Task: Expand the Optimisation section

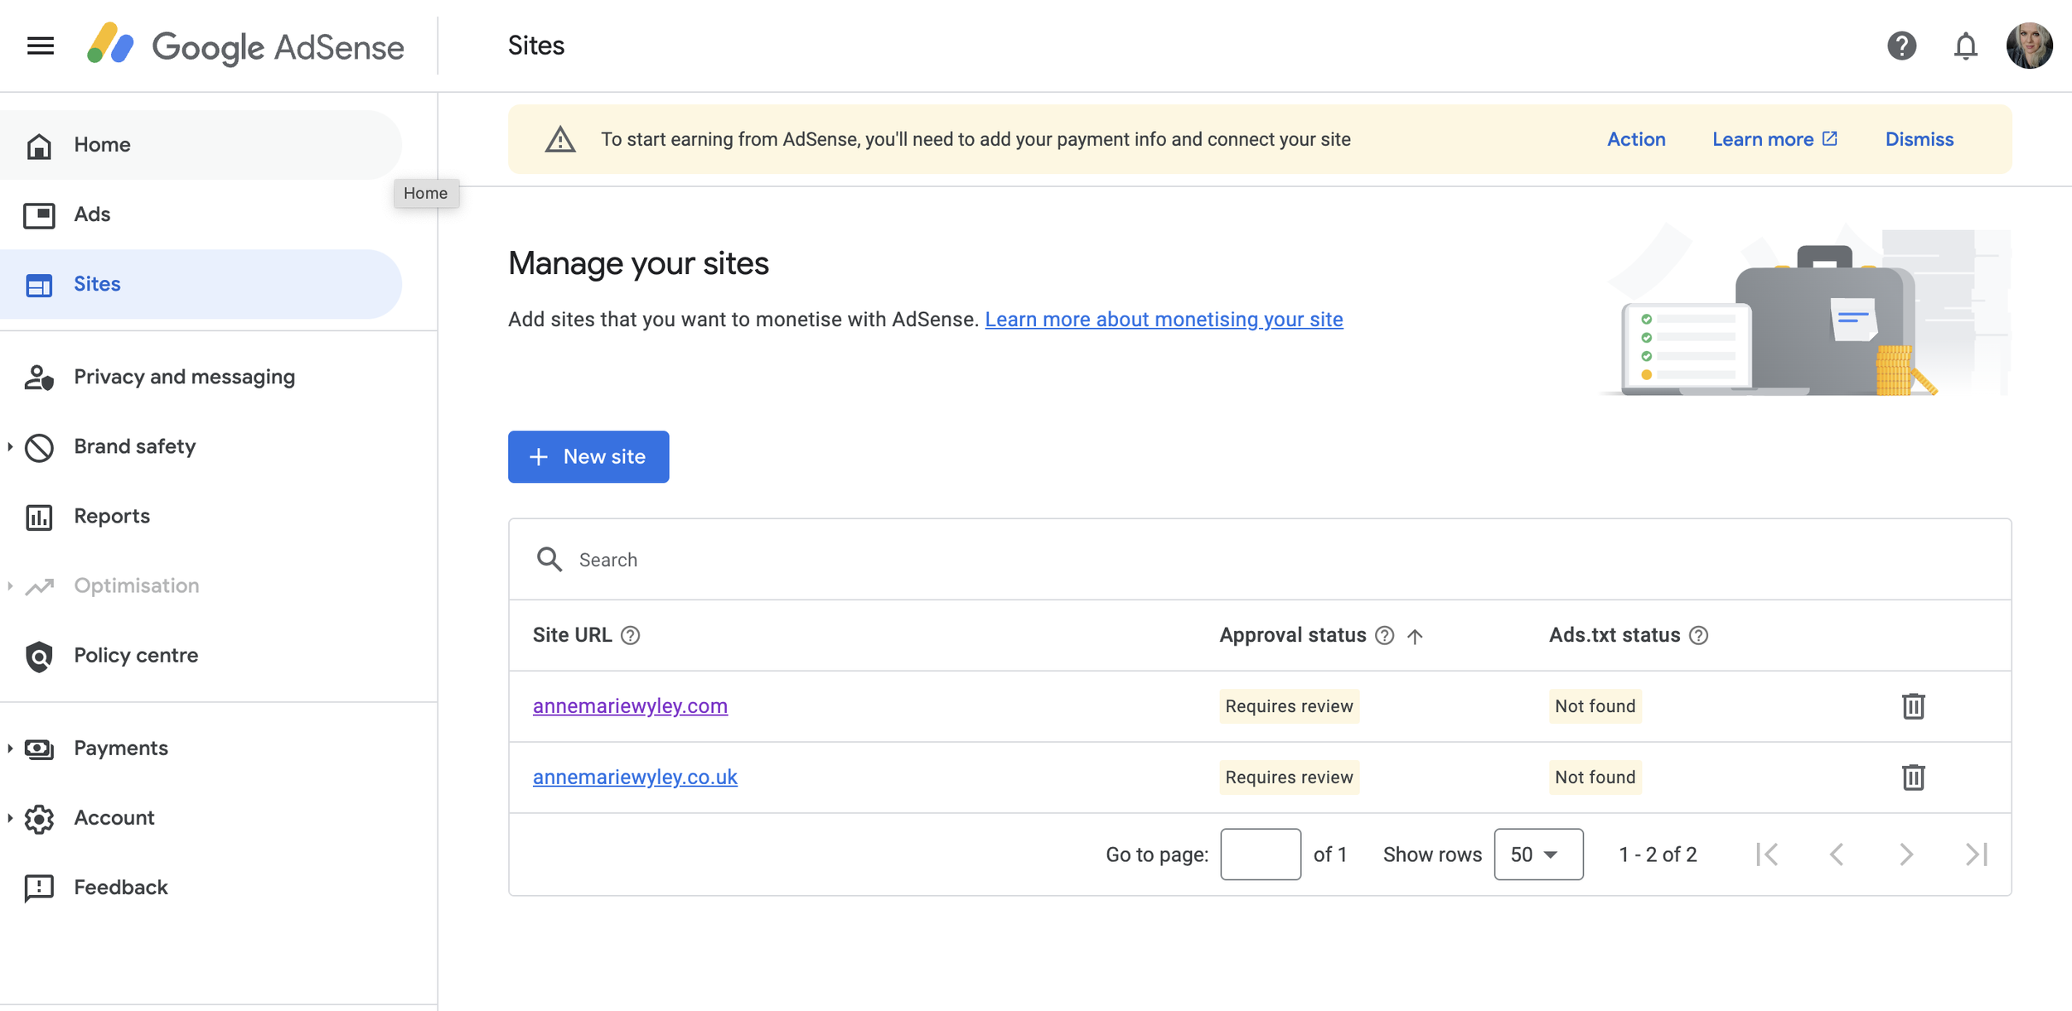Action: (x=10, y=586)
